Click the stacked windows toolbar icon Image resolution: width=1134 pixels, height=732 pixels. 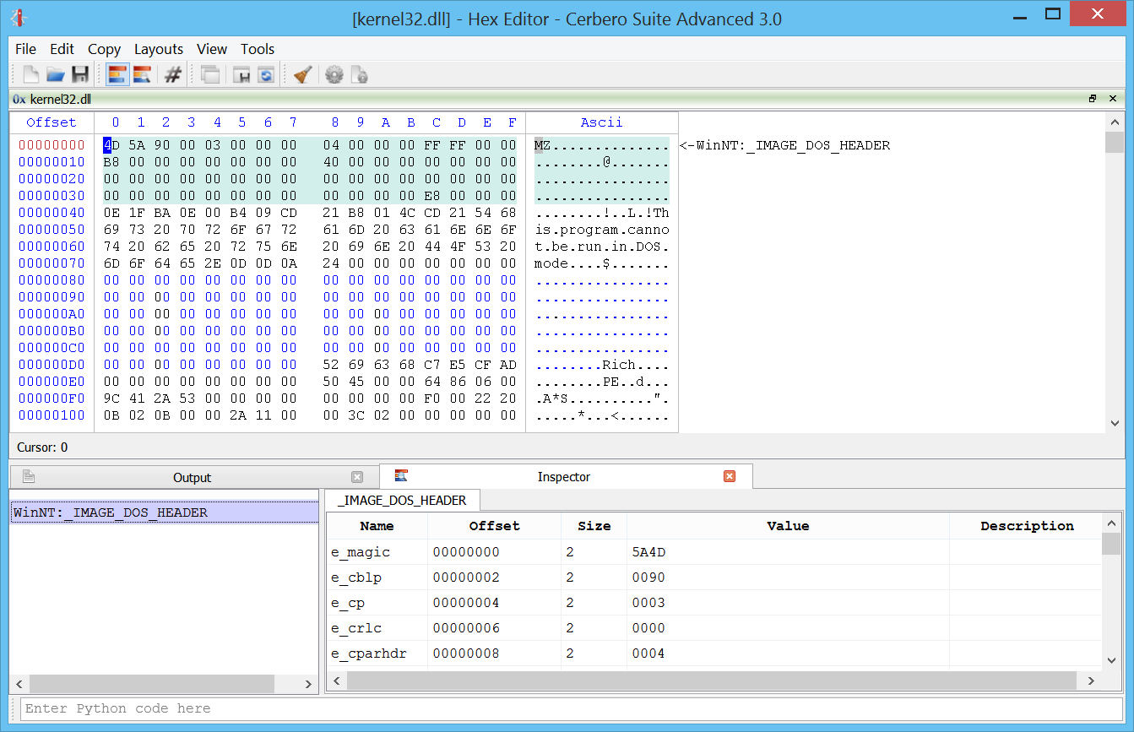click(x=210, y=74)
